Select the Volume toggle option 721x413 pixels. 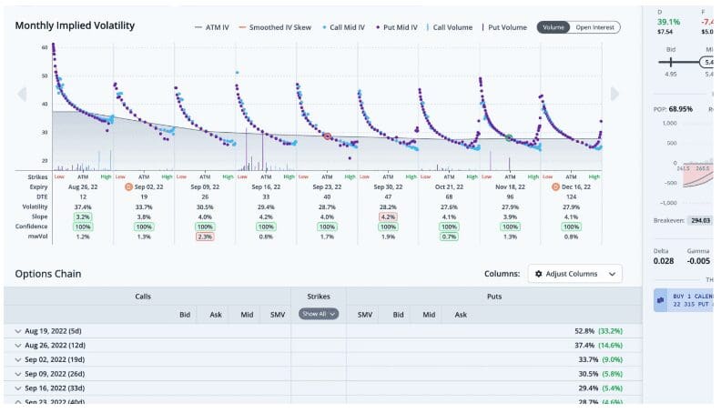(x=553, y=27)
